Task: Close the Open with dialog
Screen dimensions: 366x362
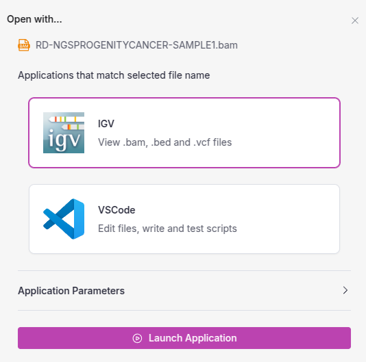Action: pyautogui.click(x=355, y=21)
